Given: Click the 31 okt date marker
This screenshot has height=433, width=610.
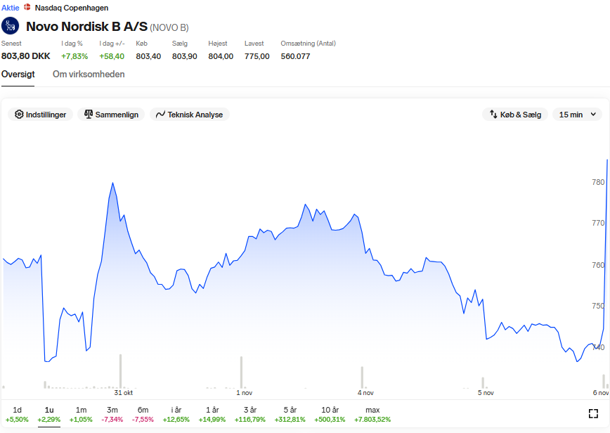Looking at the screenshot, I should click(123, 393).
